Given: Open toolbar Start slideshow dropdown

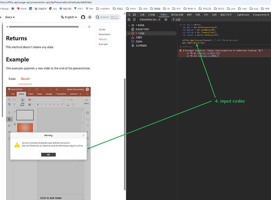Looking at the screenshot, I should (x=30, y=104).
